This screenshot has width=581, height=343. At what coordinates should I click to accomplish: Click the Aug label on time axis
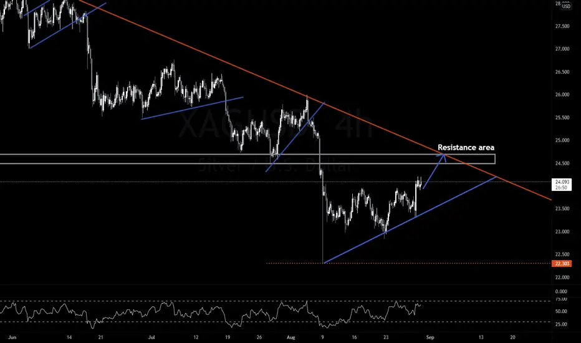[291, 337]
